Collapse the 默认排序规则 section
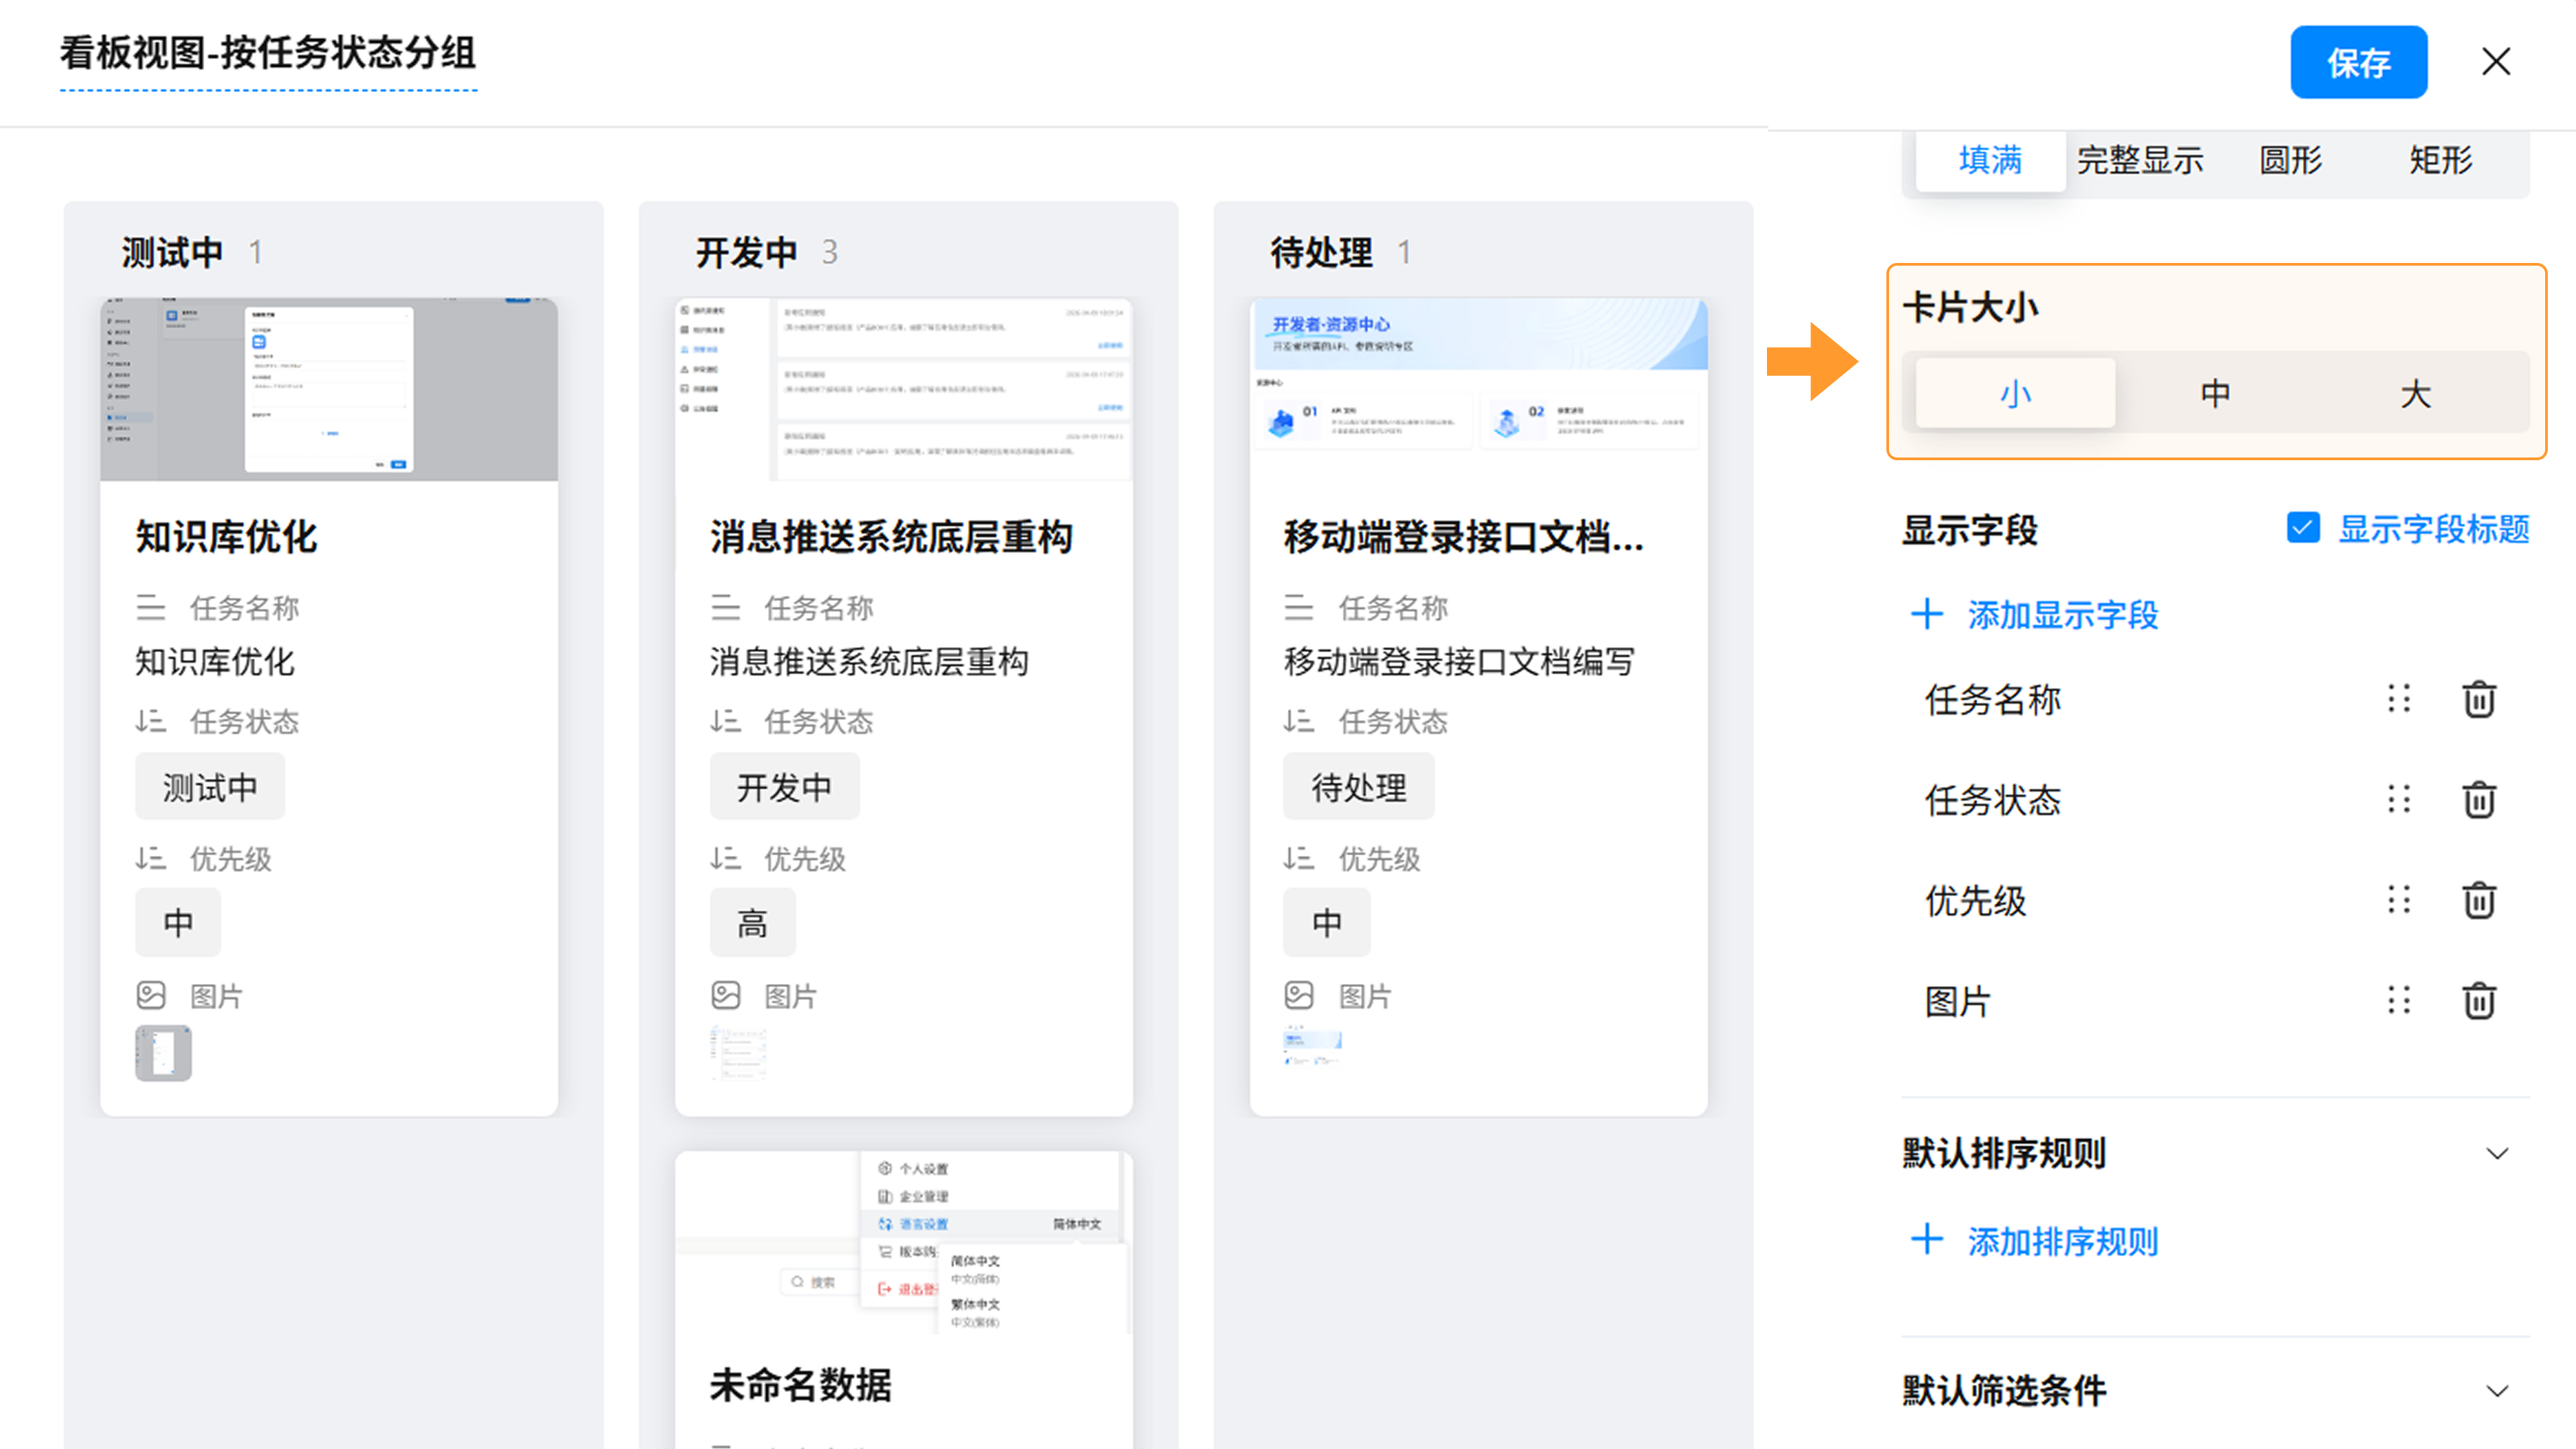The width and height of the screenshot is (2576, 1449). click(x=2496, y=1153)
